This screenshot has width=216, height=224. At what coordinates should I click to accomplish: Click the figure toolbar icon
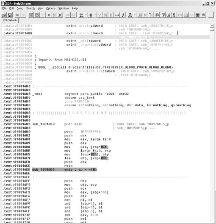(x=174, y=15)
